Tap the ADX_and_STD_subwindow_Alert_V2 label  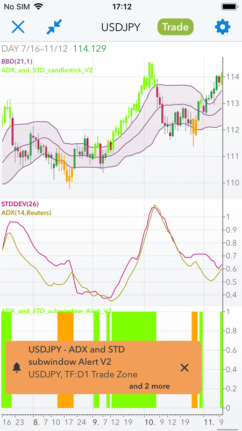56,311
